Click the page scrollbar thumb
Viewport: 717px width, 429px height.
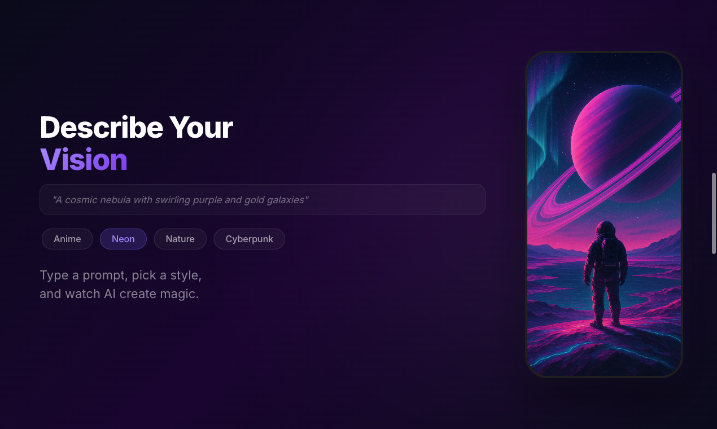pyautogui.click(x=714, y=213)
